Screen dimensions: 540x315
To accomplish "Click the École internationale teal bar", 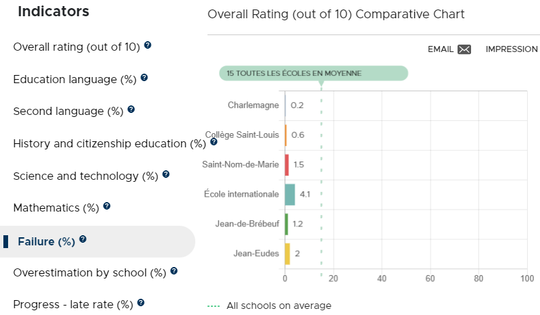I will coord(290,195).
